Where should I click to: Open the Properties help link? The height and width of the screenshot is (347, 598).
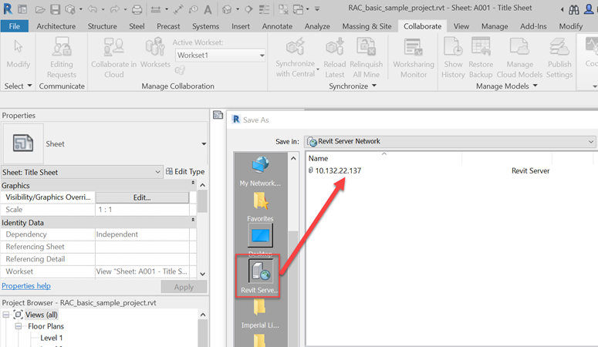[26, 286]
